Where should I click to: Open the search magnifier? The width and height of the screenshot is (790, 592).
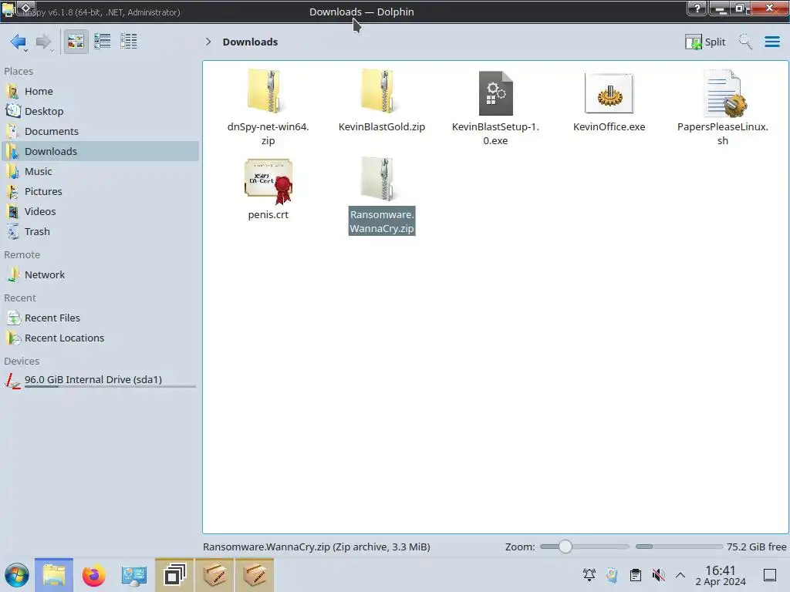click(x=745, y=42)
